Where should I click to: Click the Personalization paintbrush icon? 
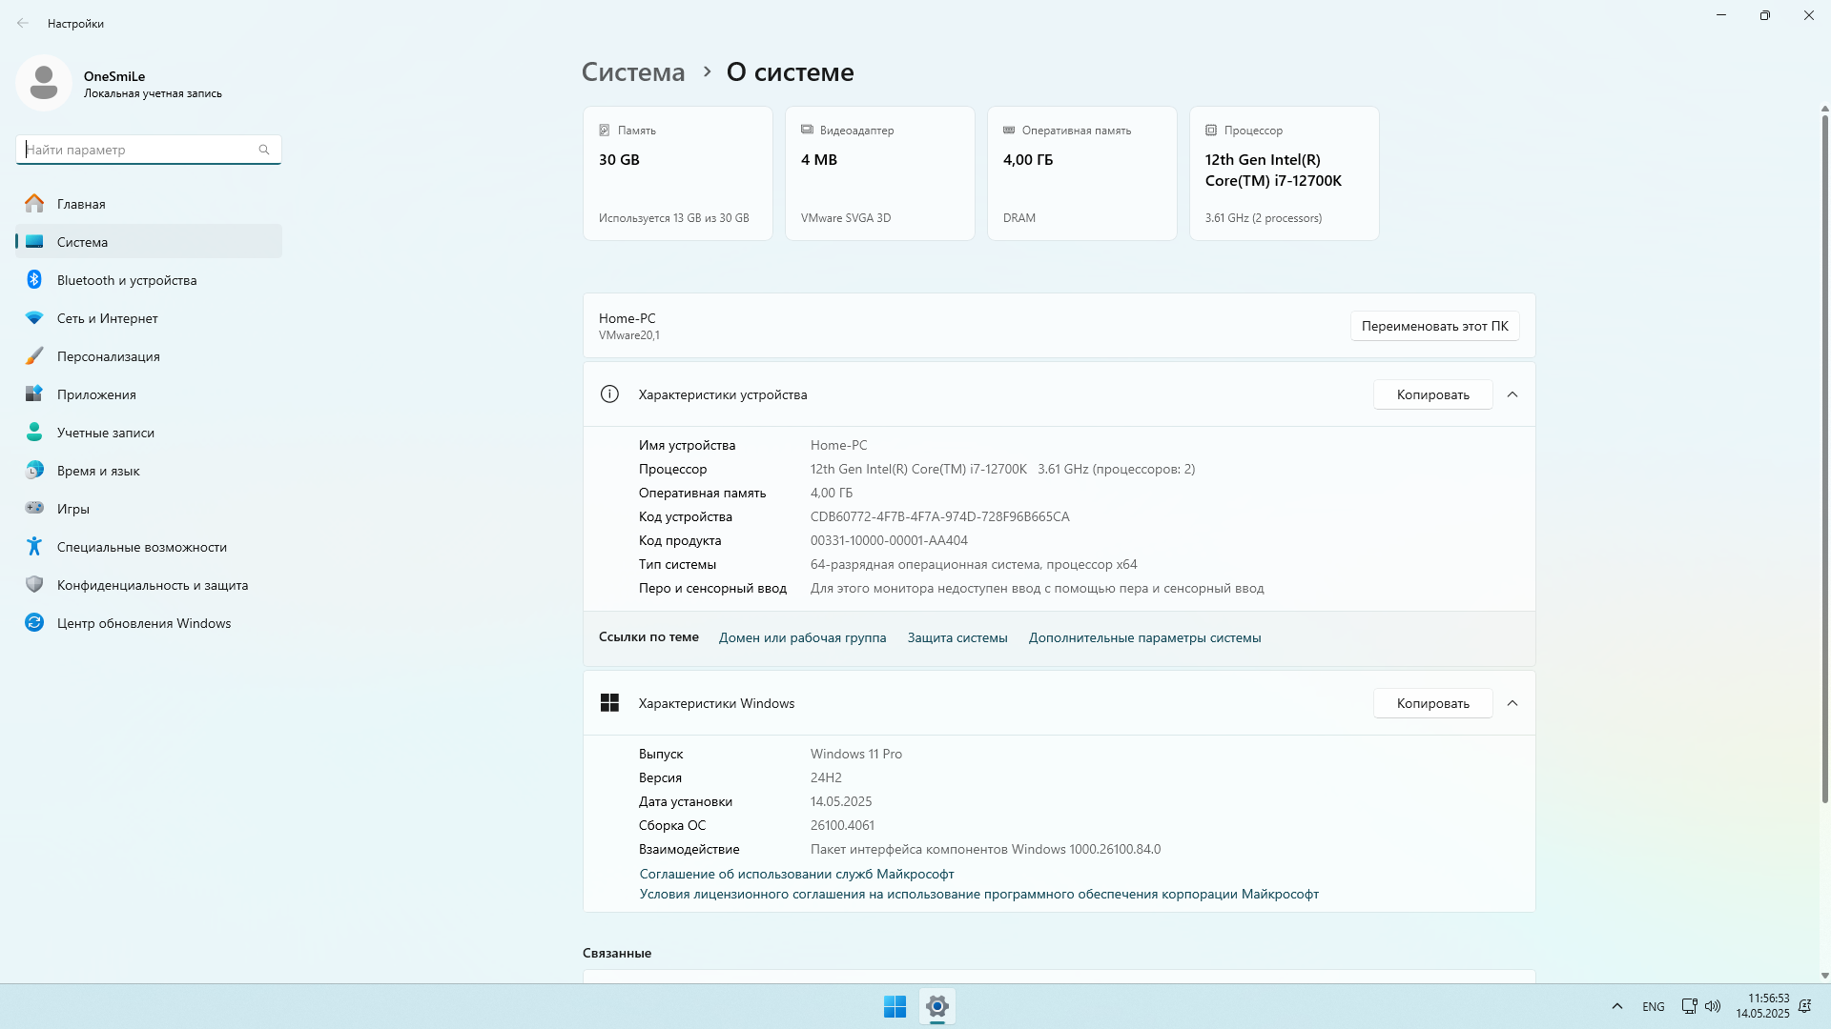click(x=34, y=356)
